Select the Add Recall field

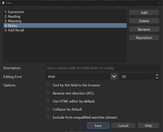point(65,30)
